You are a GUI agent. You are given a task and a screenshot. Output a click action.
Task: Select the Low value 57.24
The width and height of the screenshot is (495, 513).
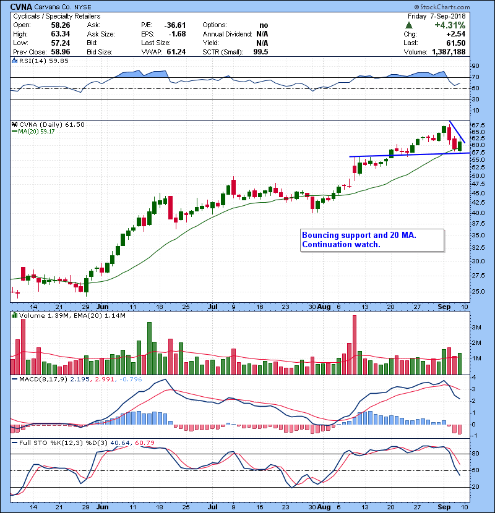pyautogui.click(x=61, y=43)
